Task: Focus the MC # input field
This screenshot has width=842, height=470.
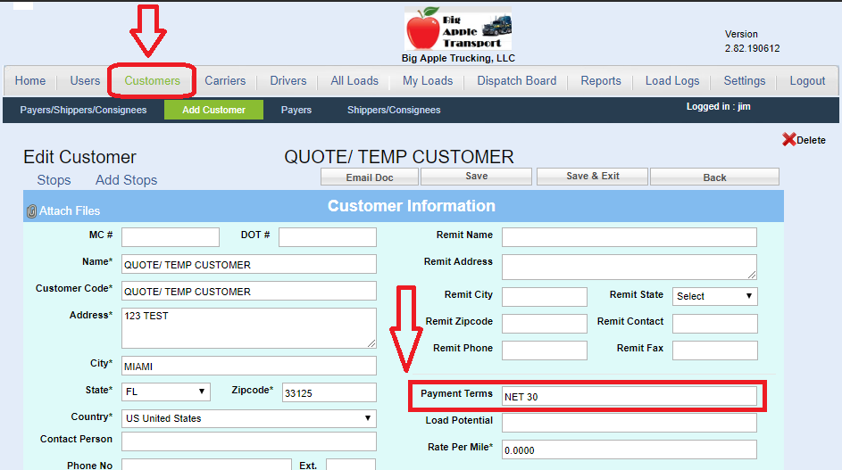Action: coord(170,237)
